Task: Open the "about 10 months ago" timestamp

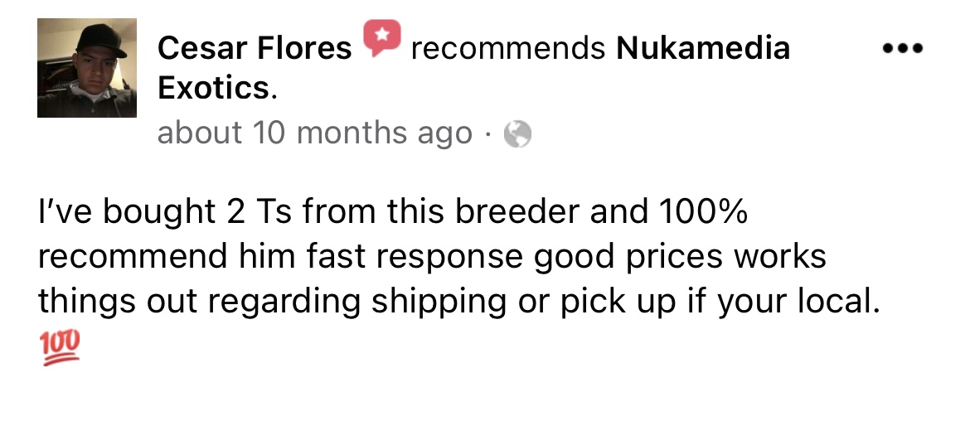Action: pos(315,133)
